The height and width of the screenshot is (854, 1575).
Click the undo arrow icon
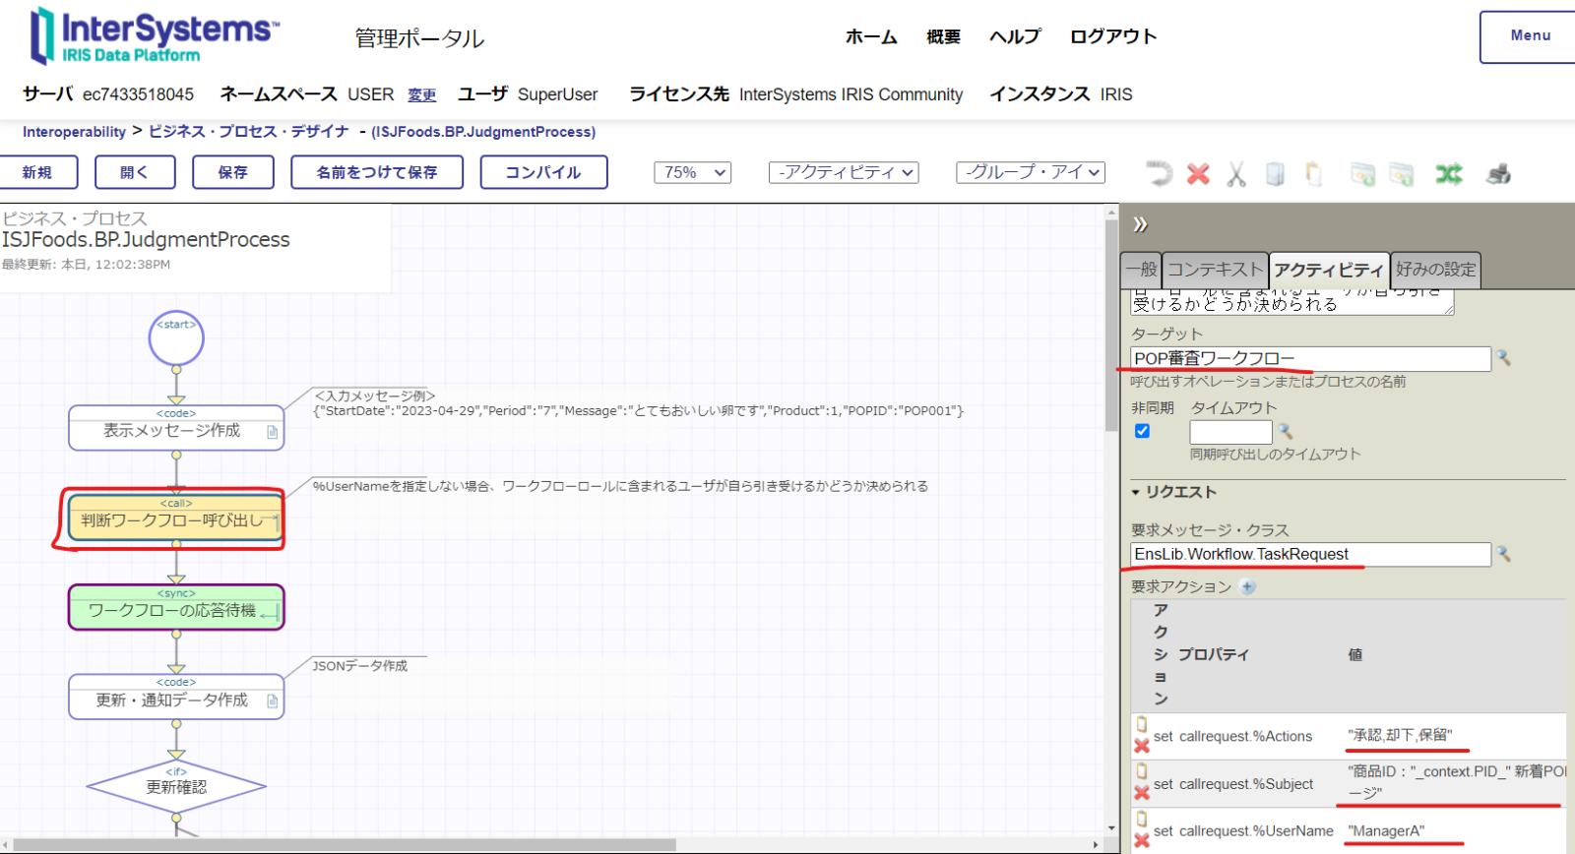pos(1159,174)
